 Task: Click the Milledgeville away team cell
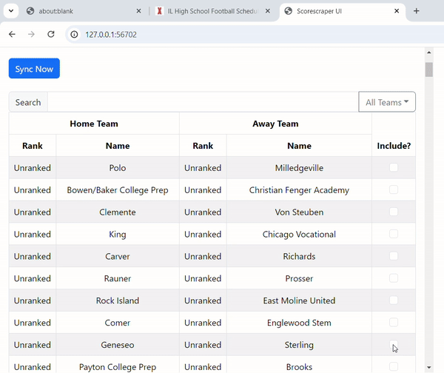point(299,168)
